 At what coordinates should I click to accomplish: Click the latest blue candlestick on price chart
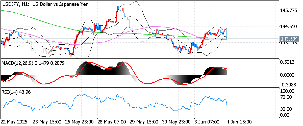tap(227, 34)
